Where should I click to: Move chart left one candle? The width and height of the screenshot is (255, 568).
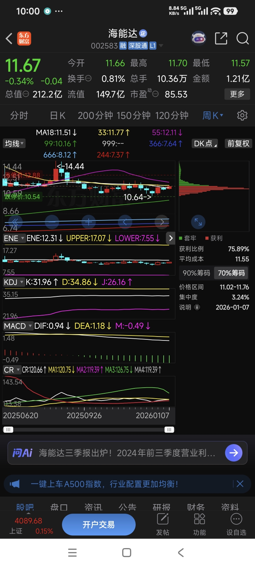click(x=125, y=222)
